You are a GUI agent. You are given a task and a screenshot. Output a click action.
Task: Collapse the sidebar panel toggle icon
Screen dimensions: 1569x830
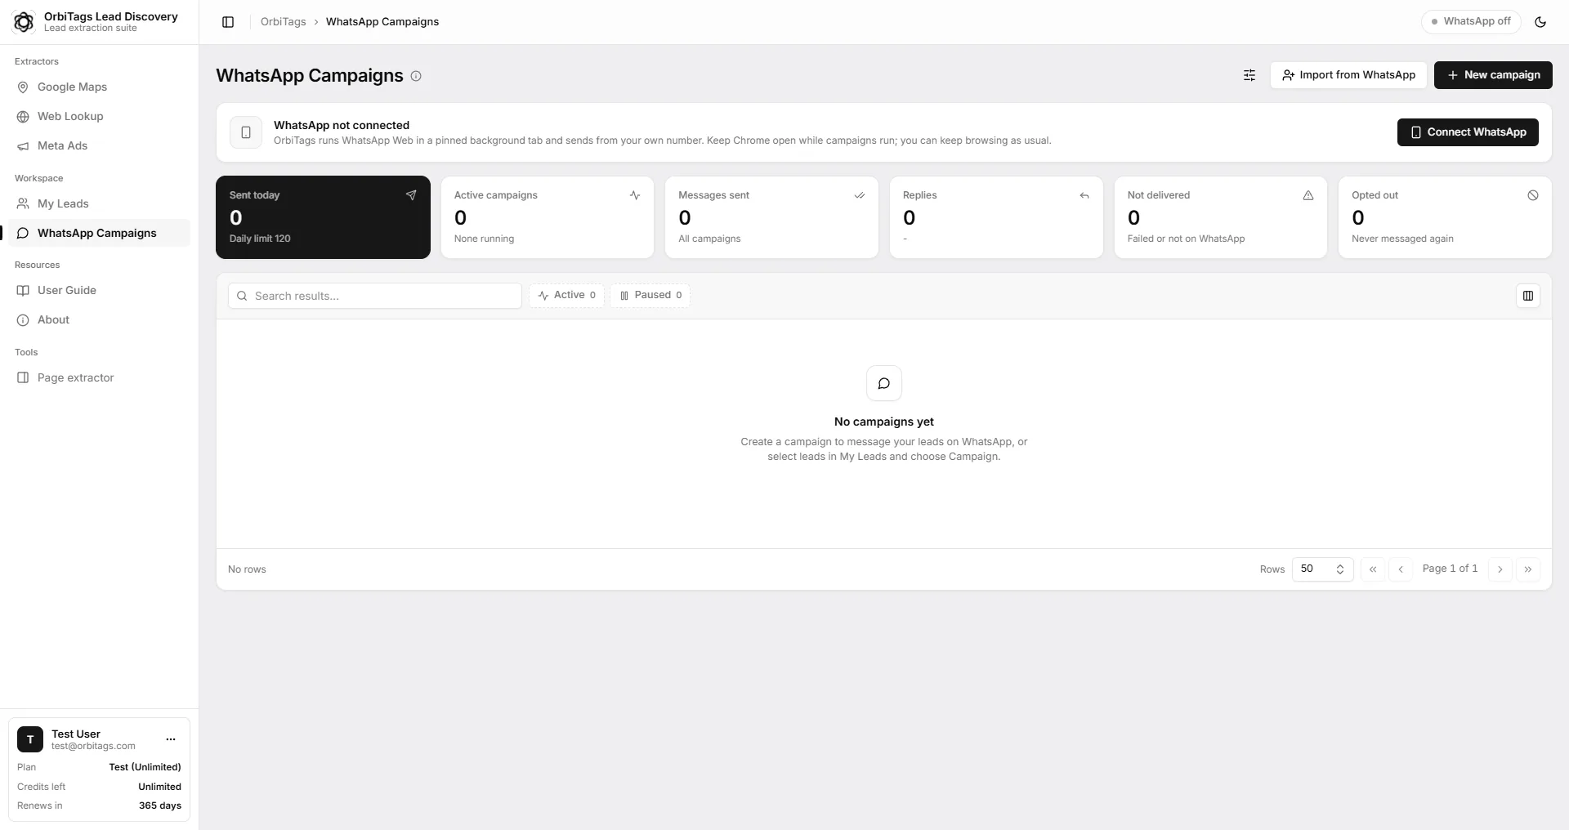(x=228, y=22)
